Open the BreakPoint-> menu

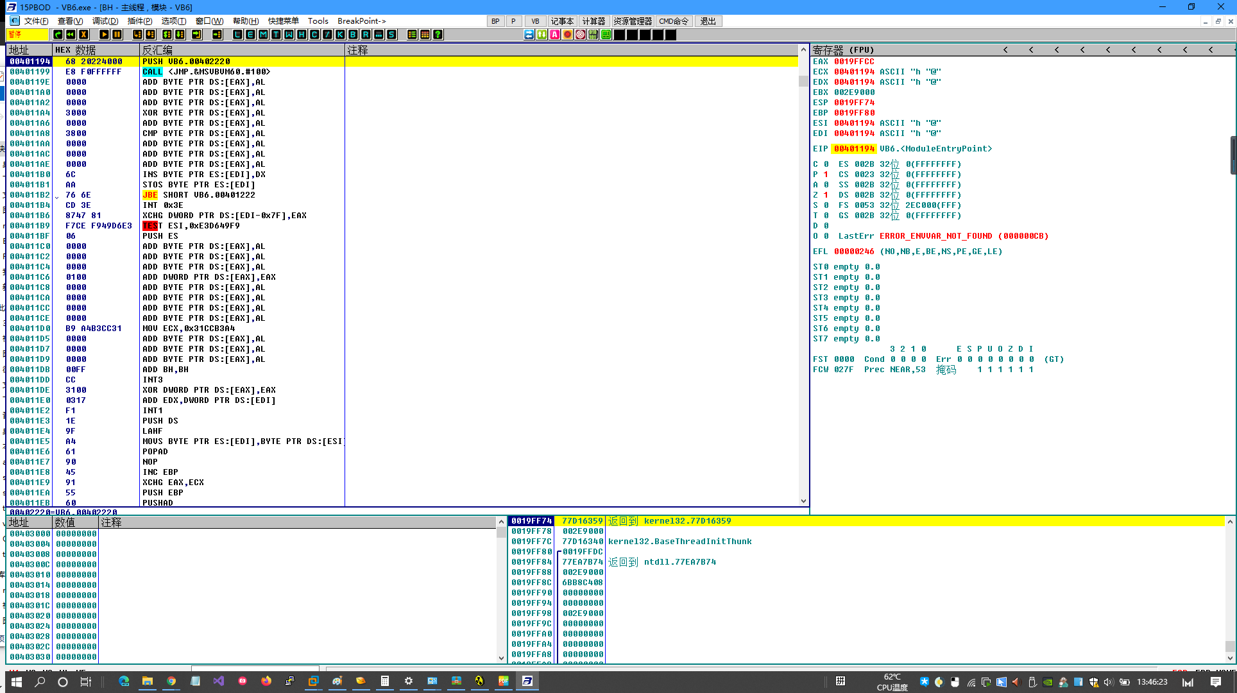tap(362, 21)
